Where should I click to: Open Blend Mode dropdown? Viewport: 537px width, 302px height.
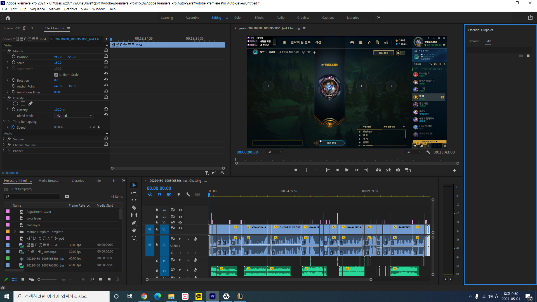(74, 115)
